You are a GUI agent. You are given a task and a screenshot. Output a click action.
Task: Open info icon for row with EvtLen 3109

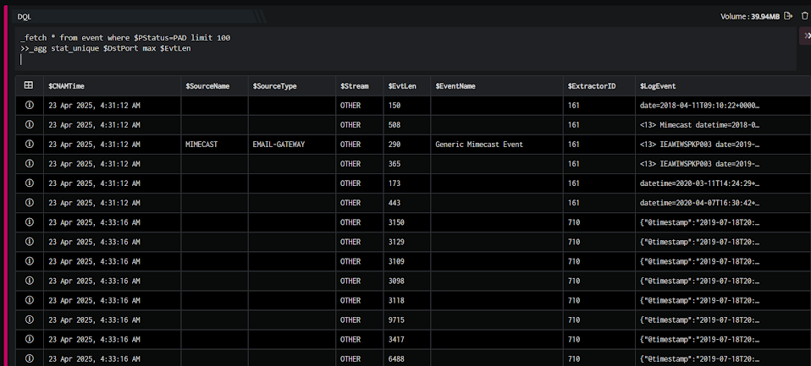pyautogui.click(x=30, y=261)
